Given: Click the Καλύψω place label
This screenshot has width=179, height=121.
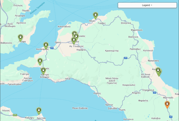Looking at the screenshot, I should click(30, 118).
